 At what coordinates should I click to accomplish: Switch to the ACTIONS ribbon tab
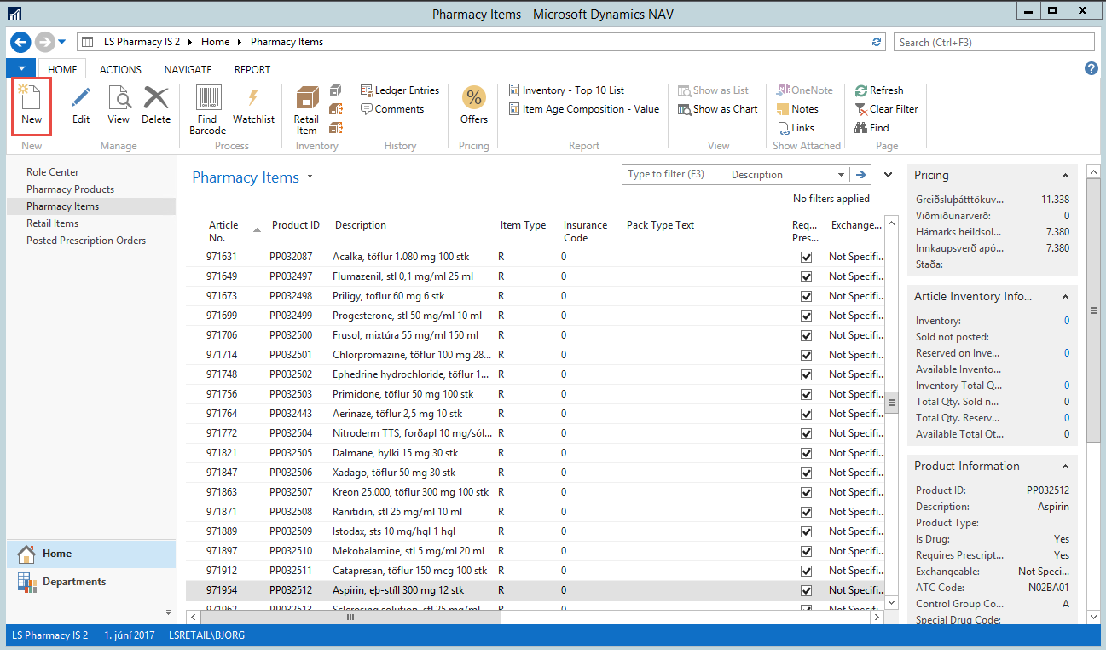[120, 70]
